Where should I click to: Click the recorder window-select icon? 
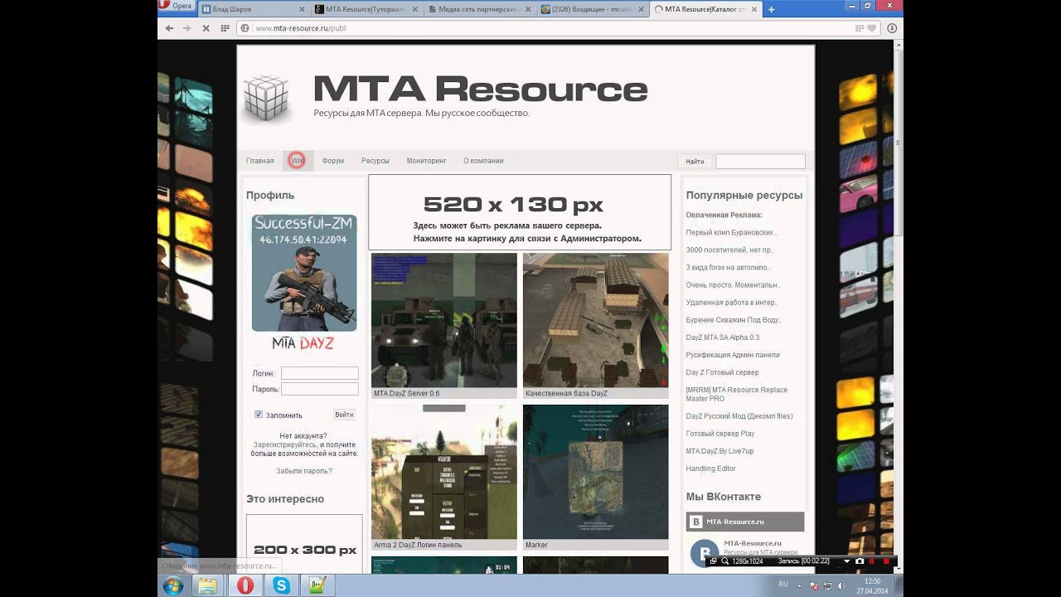tap(713, 561)
